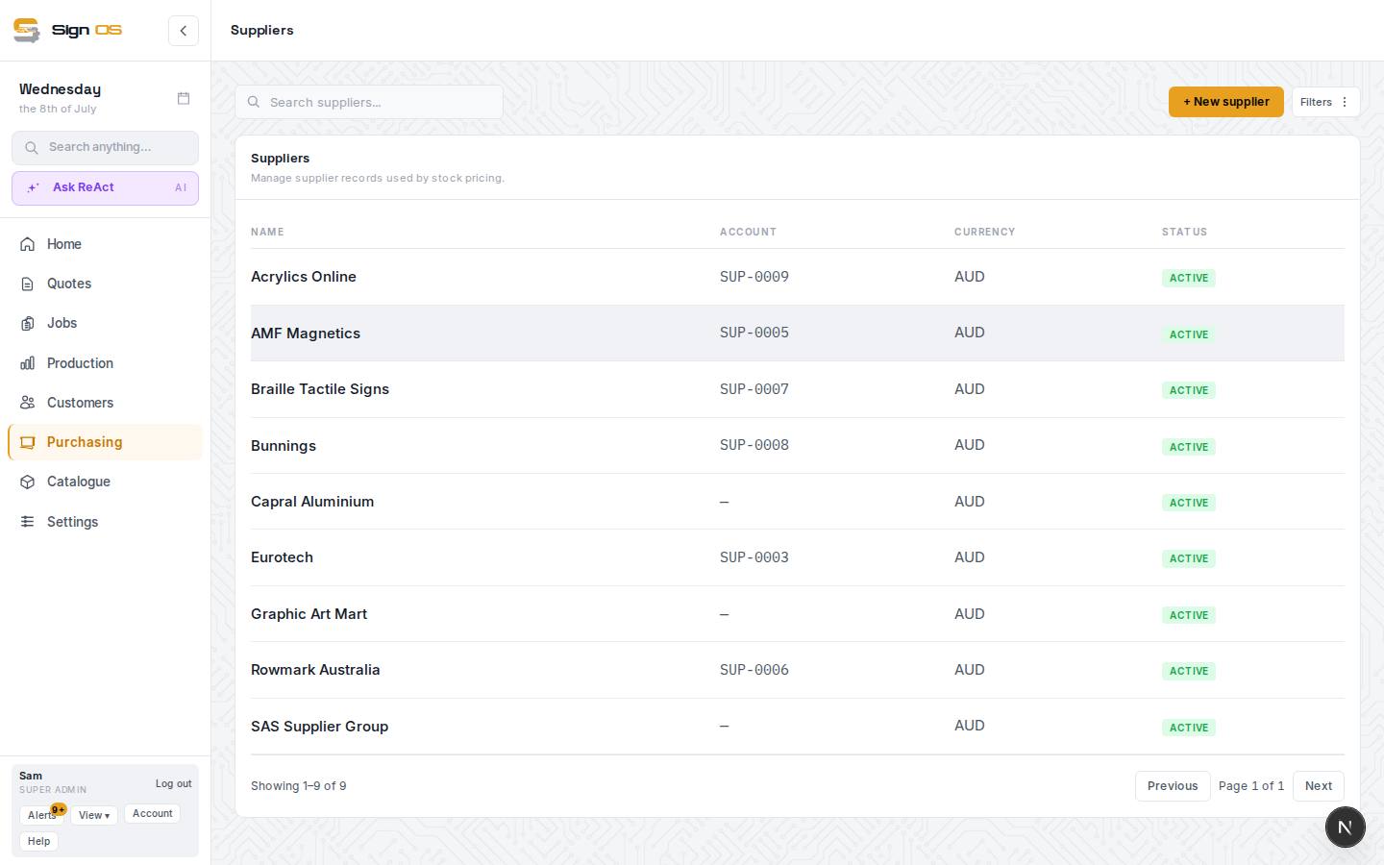Click AUD currency in Bunnings row
Image resolution: width=1384 pixels, height=865 pixels.
tap(970, 445)
